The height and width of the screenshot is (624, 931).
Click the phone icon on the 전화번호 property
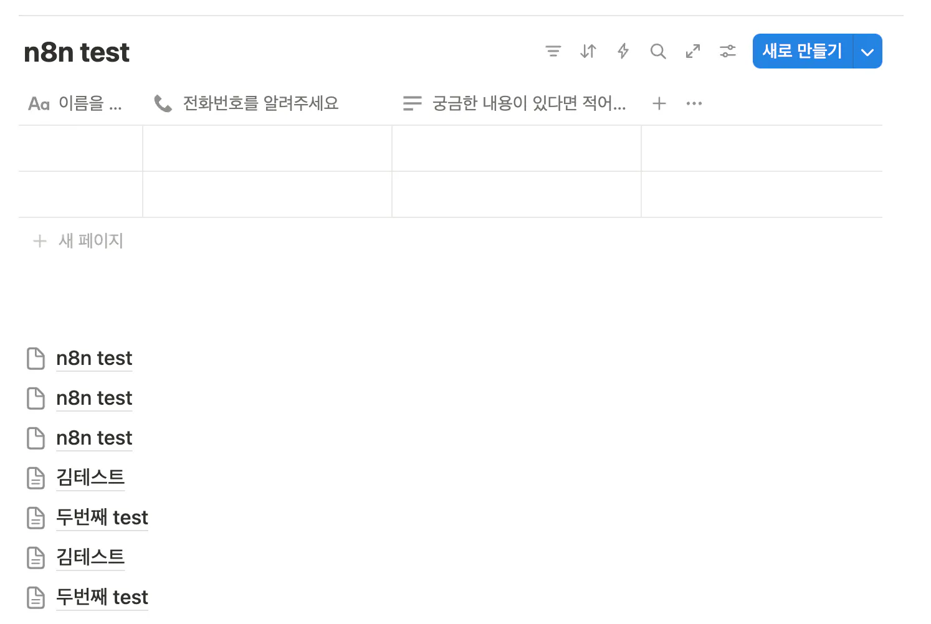click(163, 103)
